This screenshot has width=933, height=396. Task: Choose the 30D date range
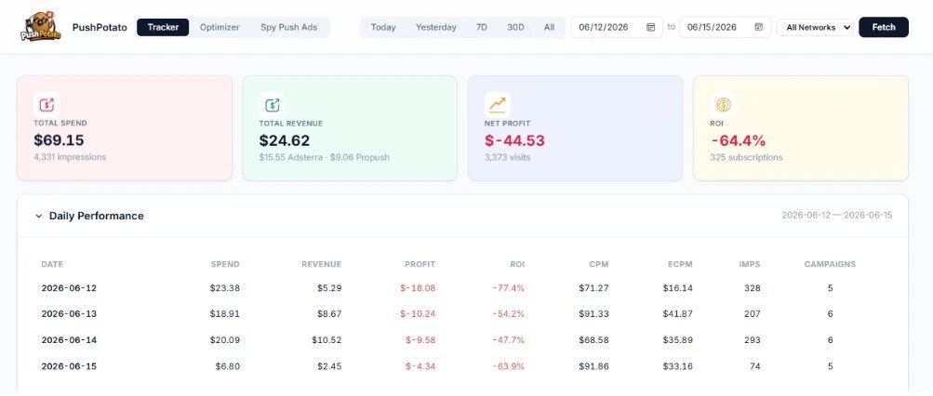[x=515, y=27]
